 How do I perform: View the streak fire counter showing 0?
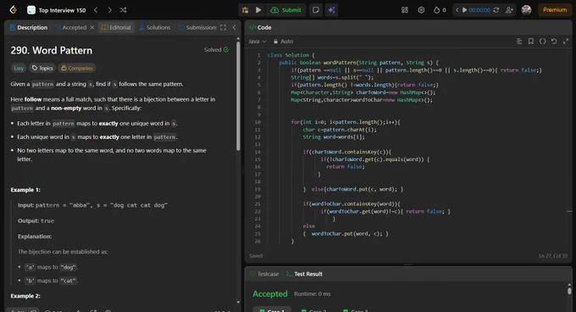(440, 10)
